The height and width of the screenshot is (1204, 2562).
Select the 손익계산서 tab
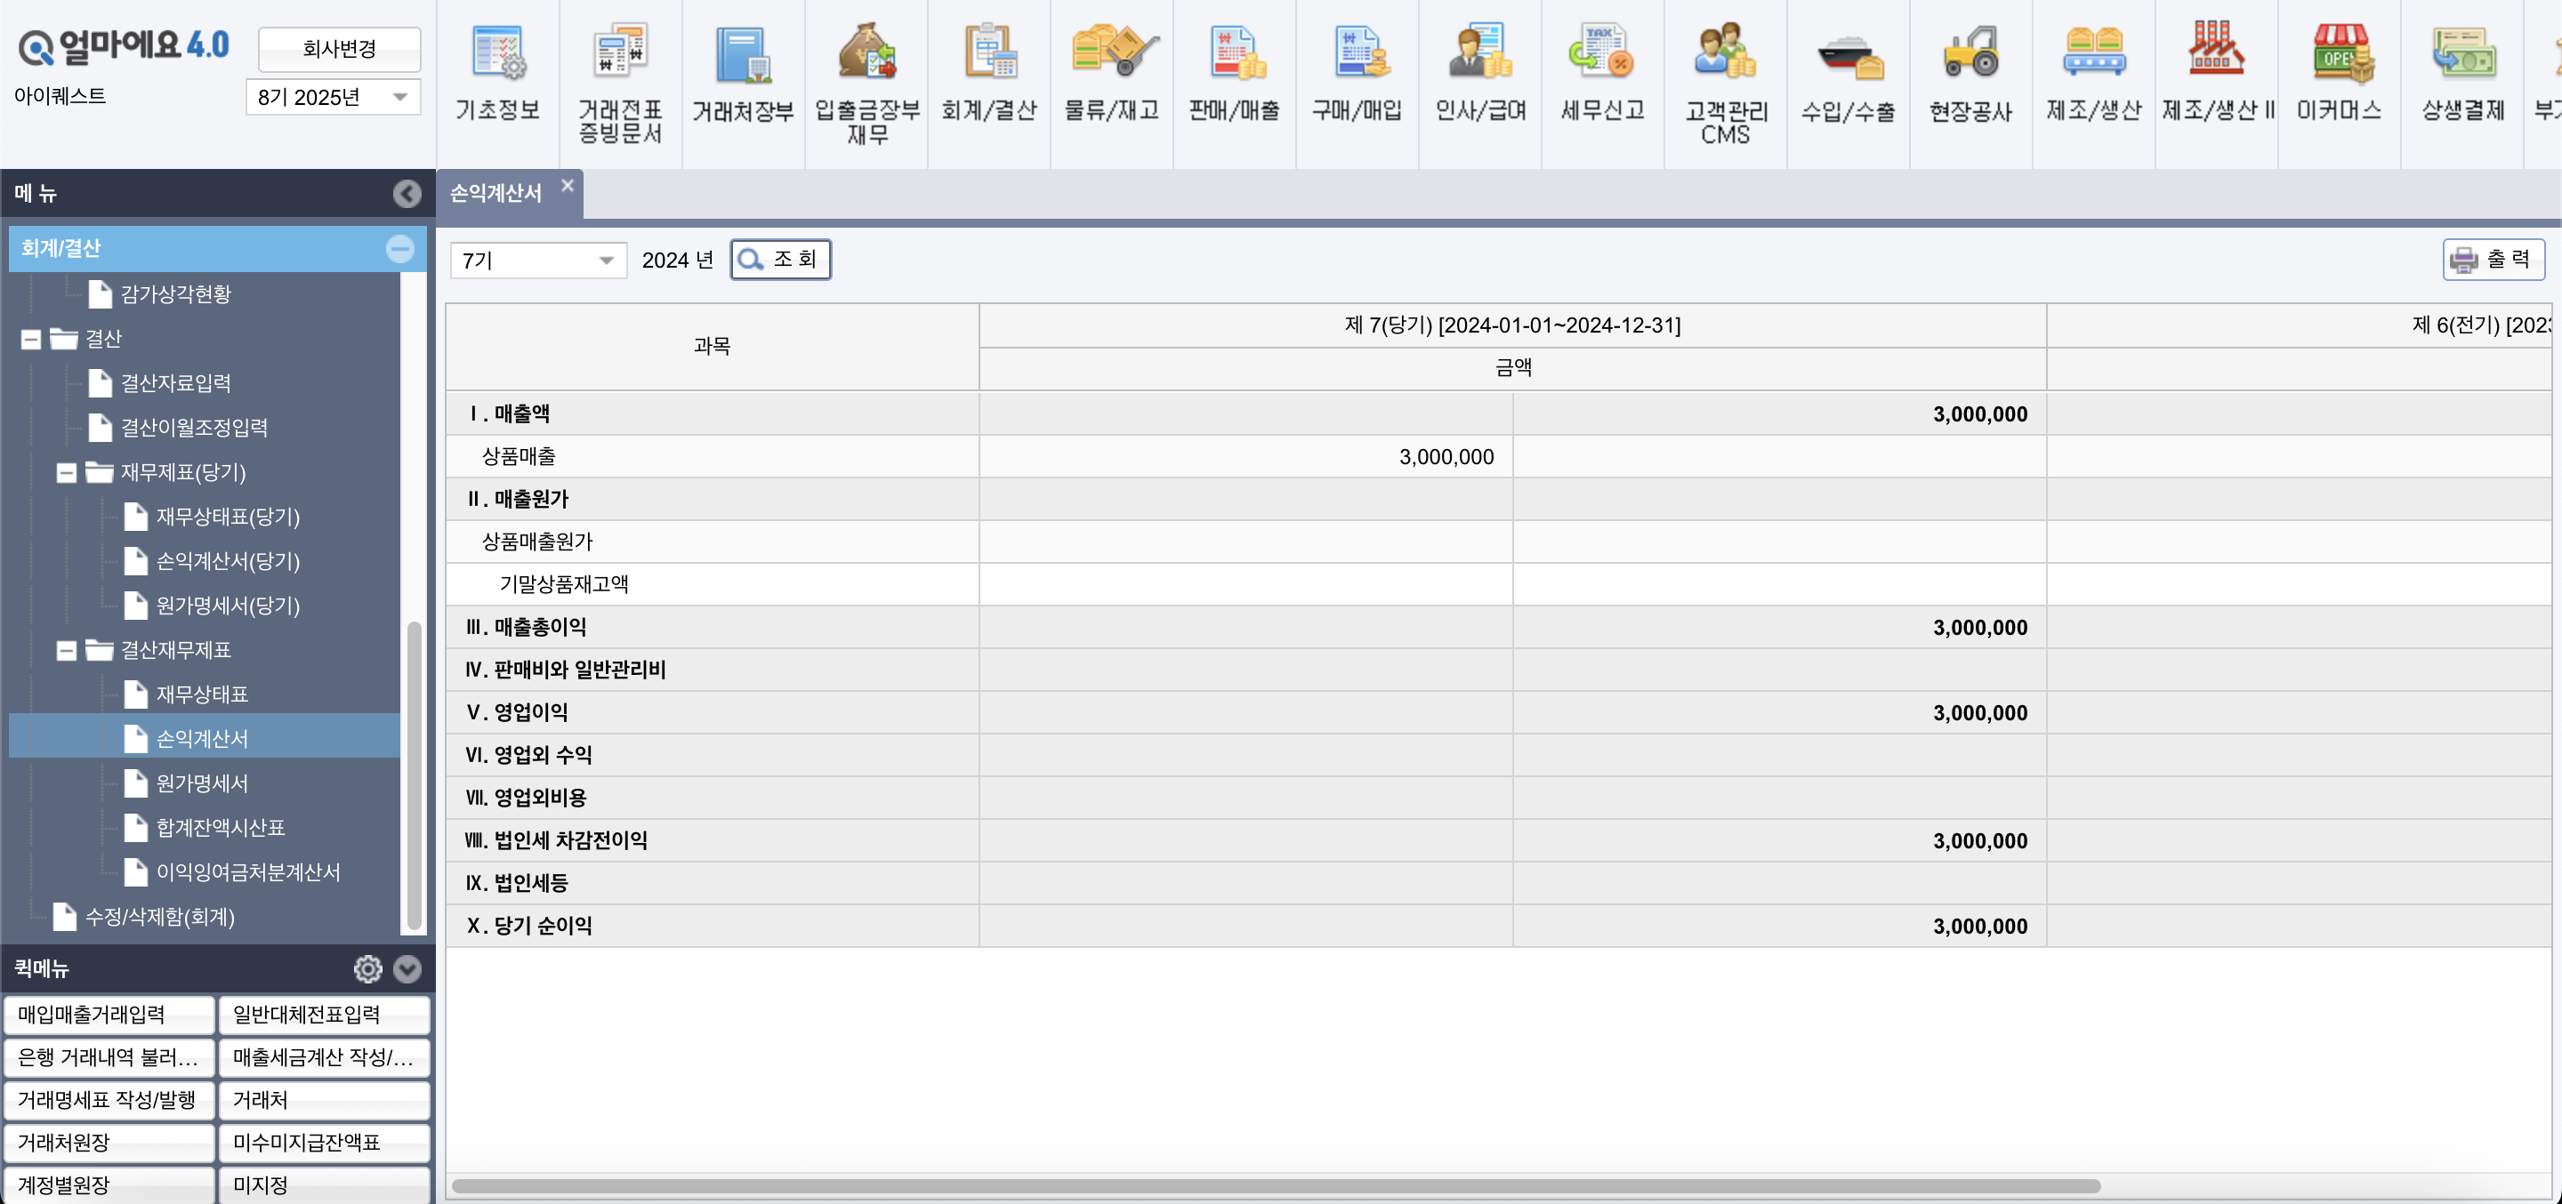point(496,194)
